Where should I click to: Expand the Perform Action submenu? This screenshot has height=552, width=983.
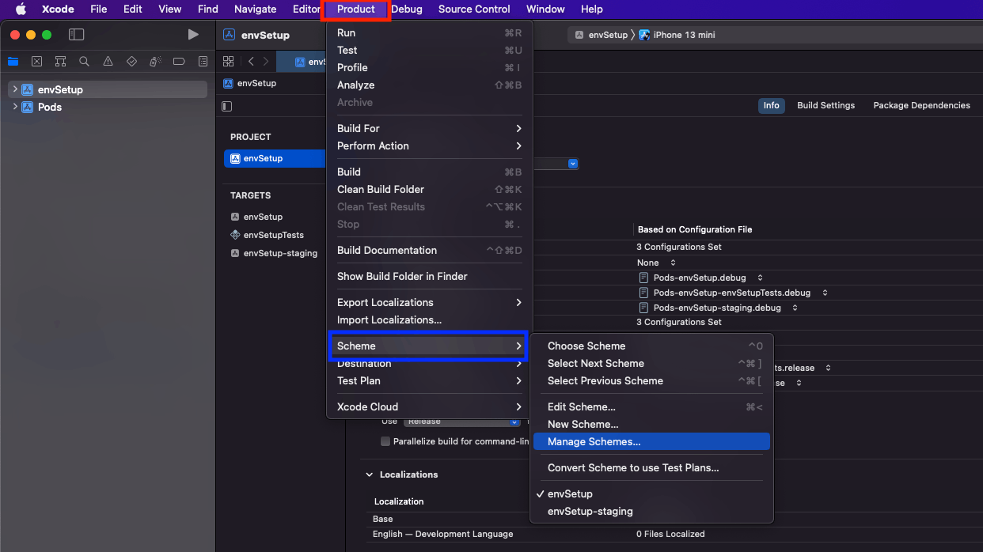430,146
